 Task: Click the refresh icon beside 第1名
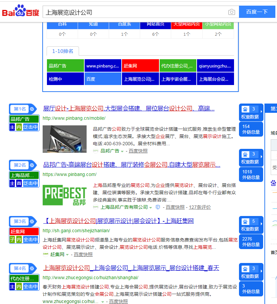[x=32, y=109]
